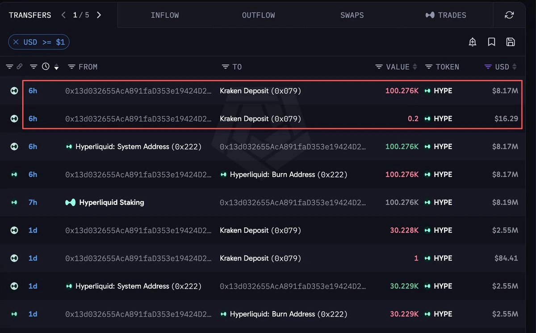Screen dimensions: 536x333
Task: Create an alert with the bell icon
Action: 473,42
